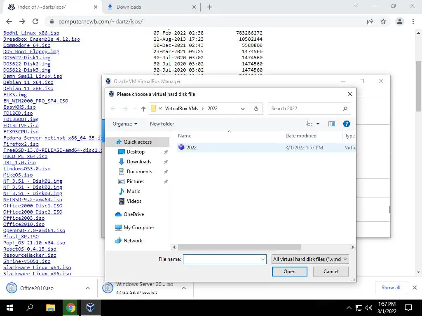The image size is (422, 316).
Task: Open the file type filter dropdown
Action: 310,259
